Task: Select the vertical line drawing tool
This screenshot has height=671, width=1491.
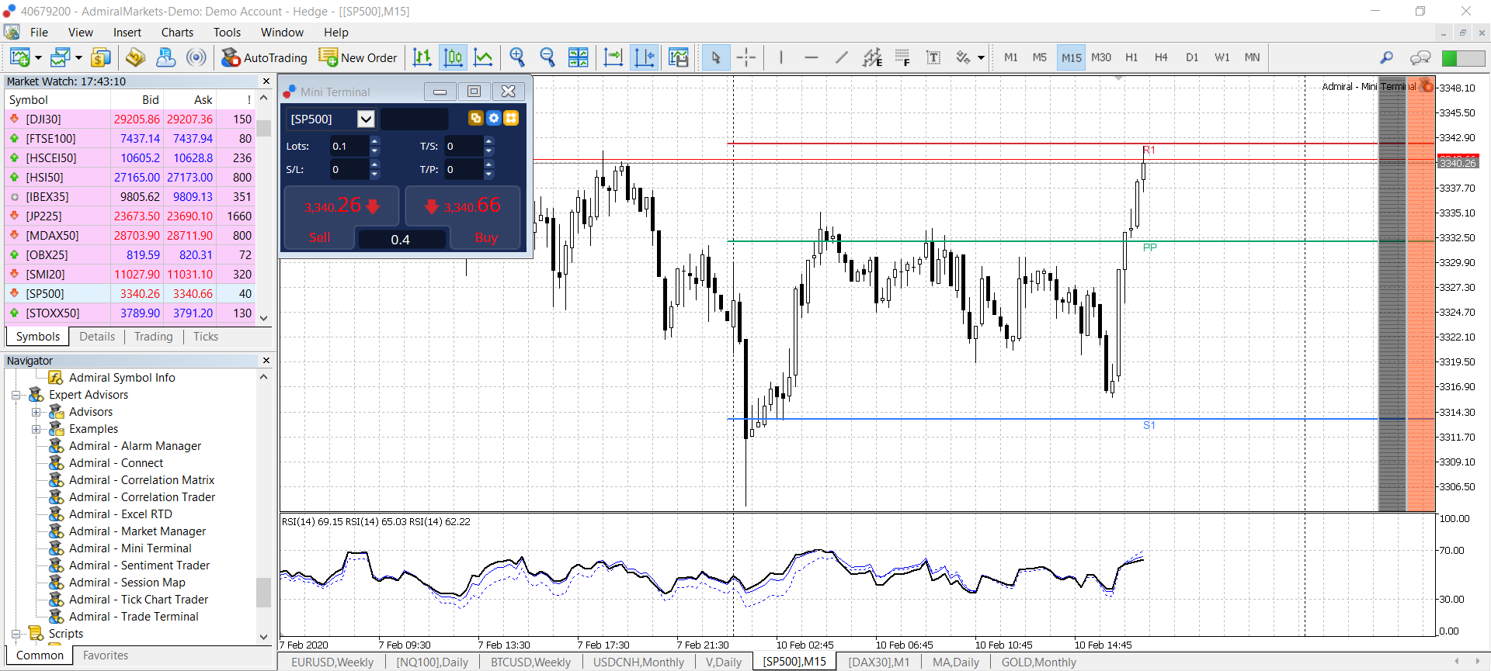Action: point(781,57)
